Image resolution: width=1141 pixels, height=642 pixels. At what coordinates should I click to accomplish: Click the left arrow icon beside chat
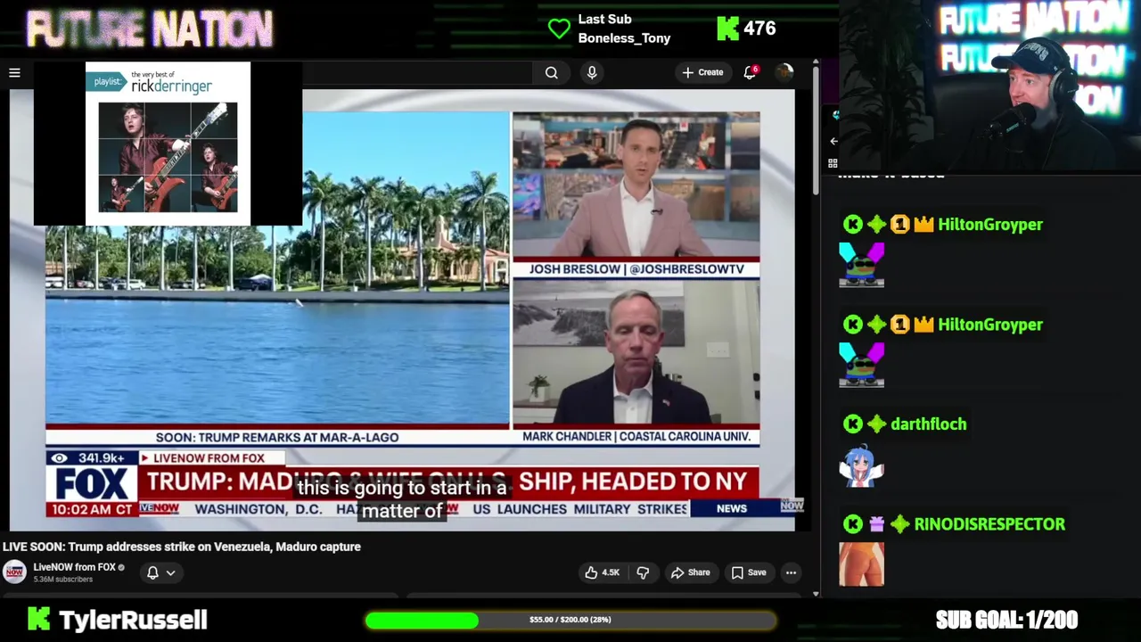point(833,141)
